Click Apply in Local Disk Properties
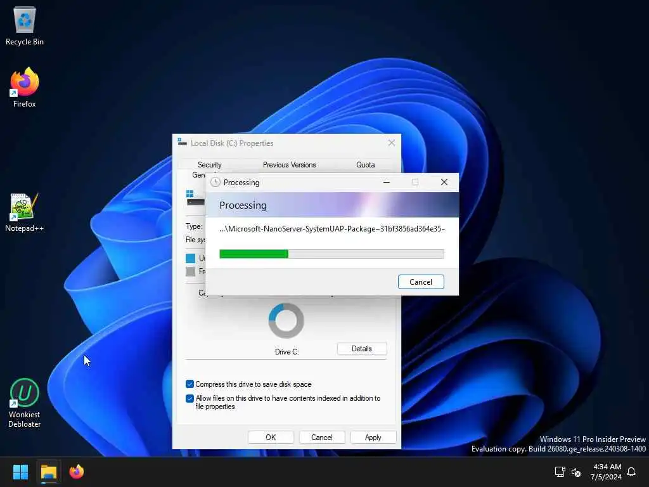This screenshot has width=649, height=487. (x=373, y=438)
